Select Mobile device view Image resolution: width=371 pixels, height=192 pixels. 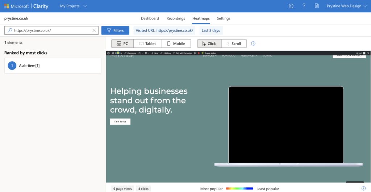[x=176, y=43]
